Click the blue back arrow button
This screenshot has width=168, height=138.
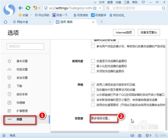click(20, 8)
